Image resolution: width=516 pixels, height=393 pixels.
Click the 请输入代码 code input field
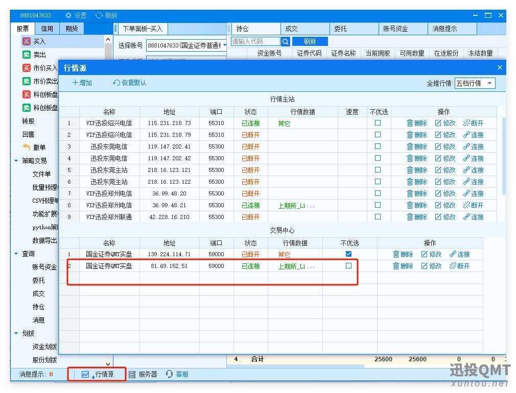pos(255,41)
